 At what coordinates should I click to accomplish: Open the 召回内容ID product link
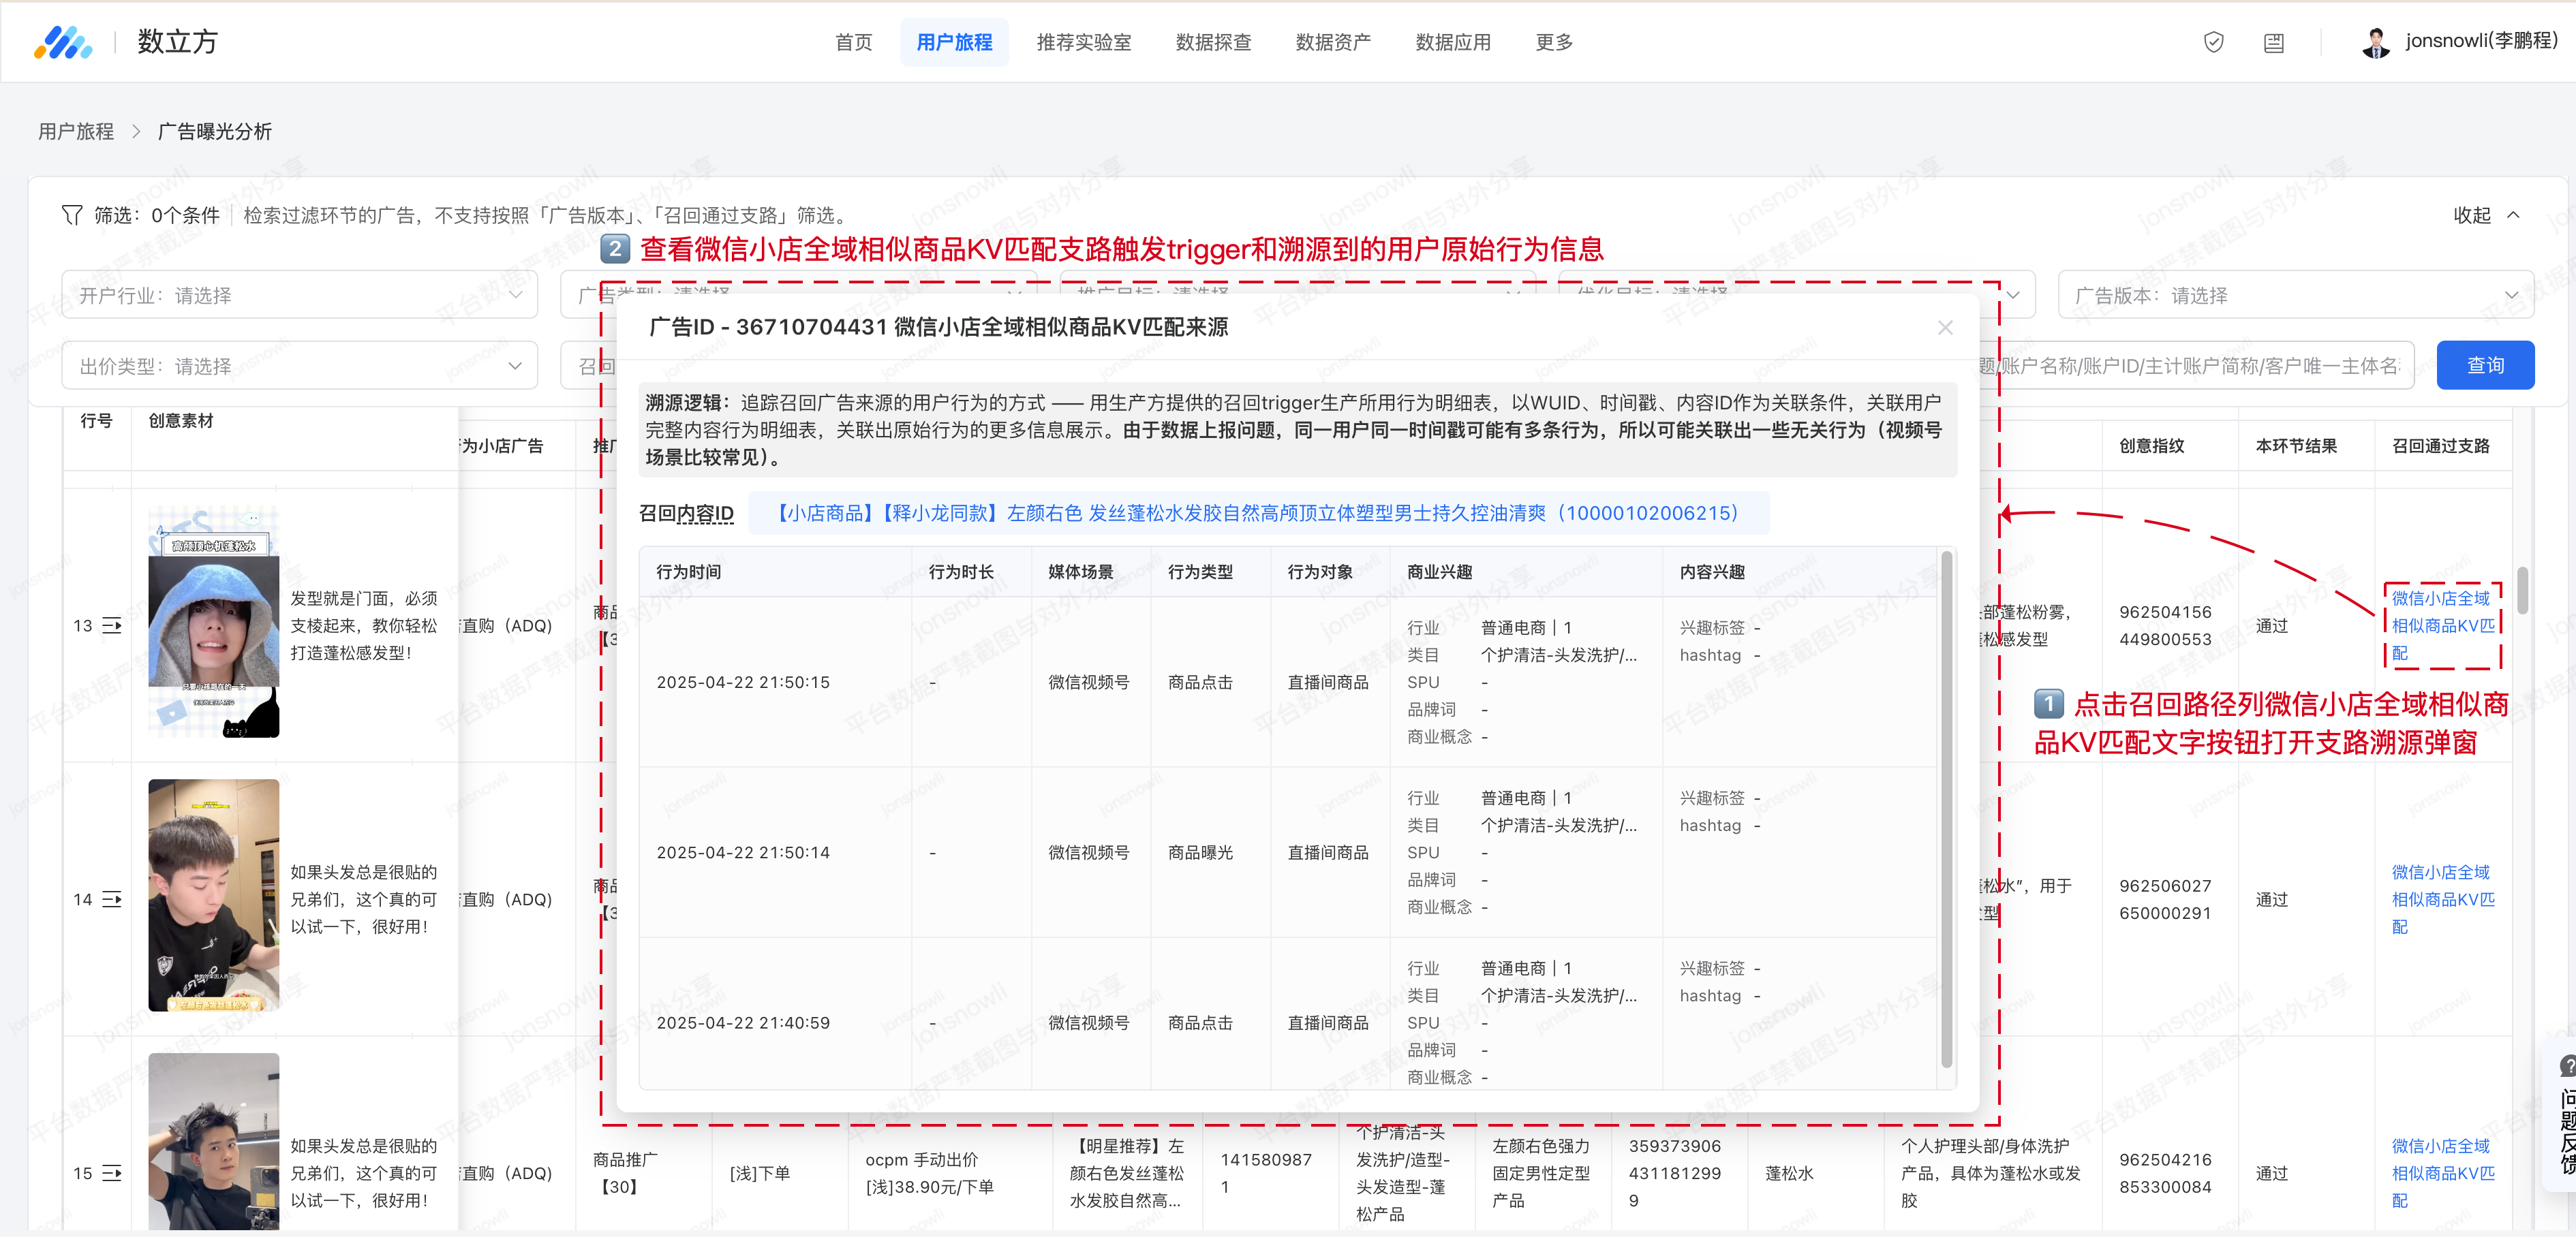[x=1258, y=514]
